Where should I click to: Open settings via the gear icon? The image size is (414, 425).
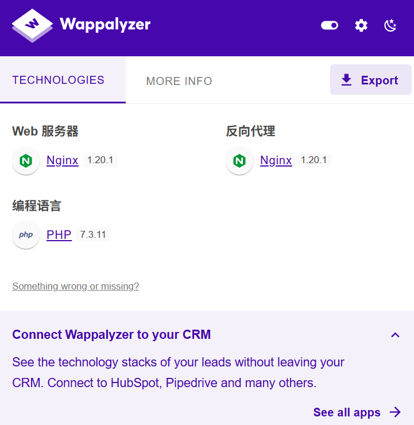361,26
